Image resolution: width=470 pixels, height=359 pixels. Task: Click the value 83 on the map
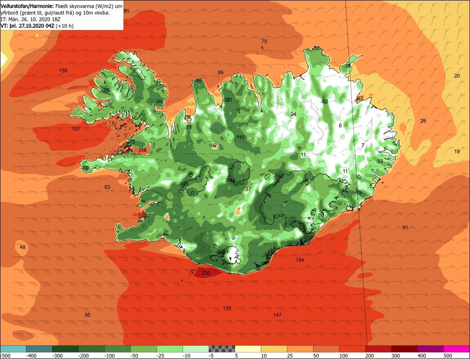(107, 187)
